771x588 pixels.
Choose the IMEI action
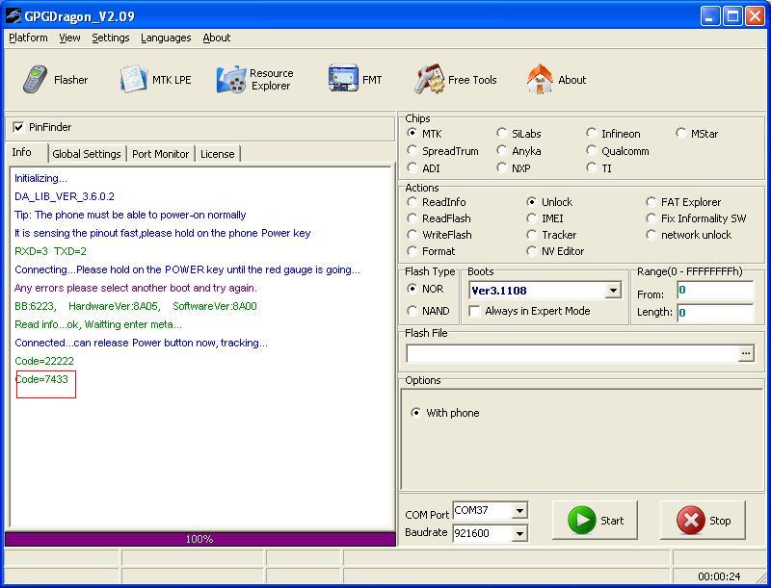(x=531, y=217)
